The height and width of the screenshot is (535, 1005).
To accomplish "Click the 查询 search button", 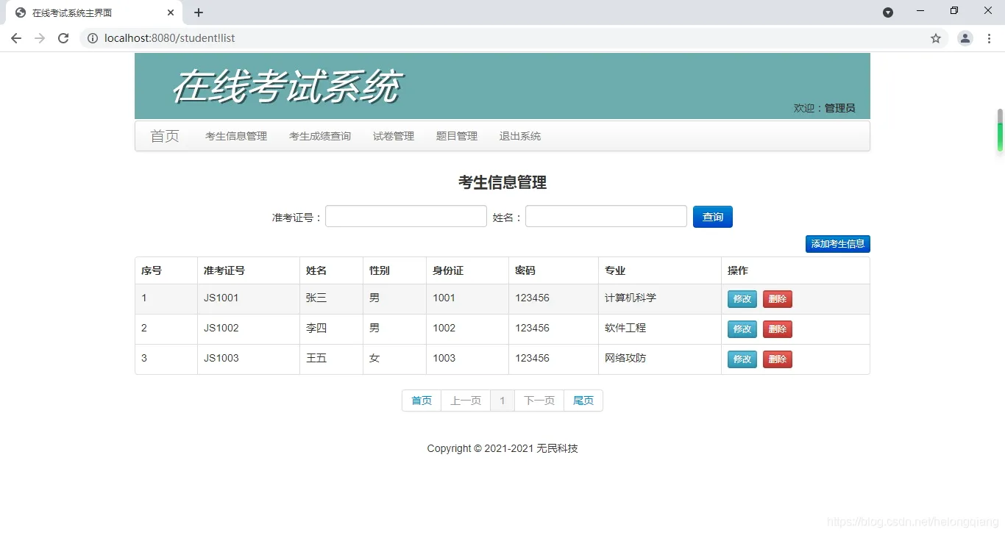I will point(713,217).
